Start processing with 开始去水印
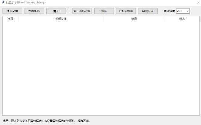 point(126,11)
